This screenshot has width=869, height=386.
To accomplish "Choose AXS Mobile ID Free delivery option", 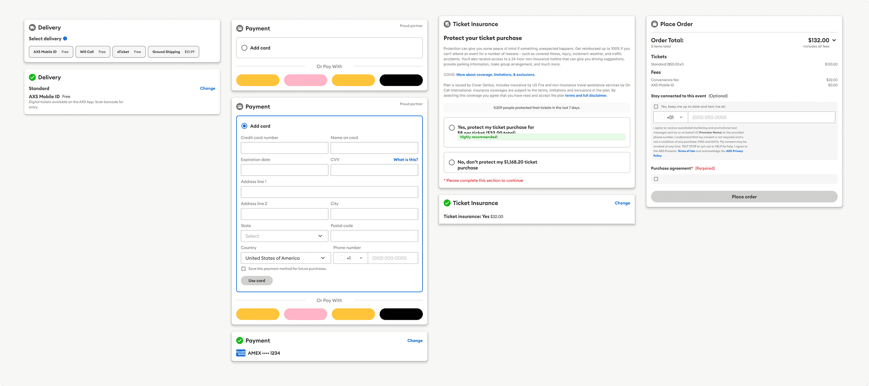I will point(51,52).
